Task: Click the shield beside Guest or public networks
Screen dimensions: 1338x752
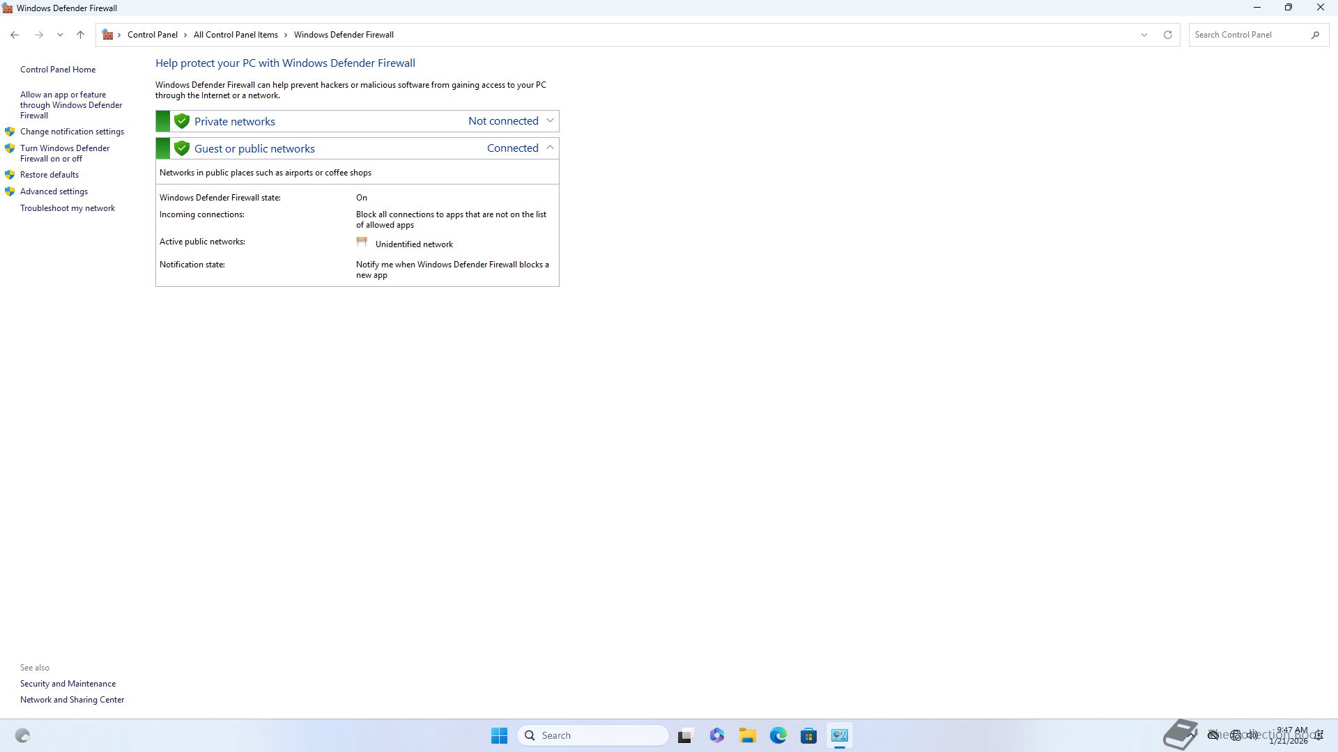Action: click(182, 148)
